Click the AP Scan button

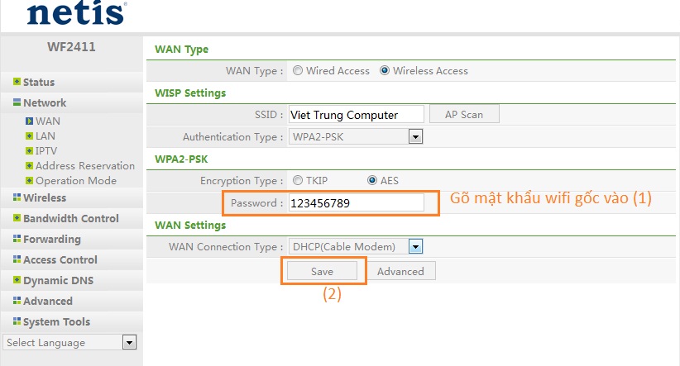pyautogui.click(x=464, y=114)
